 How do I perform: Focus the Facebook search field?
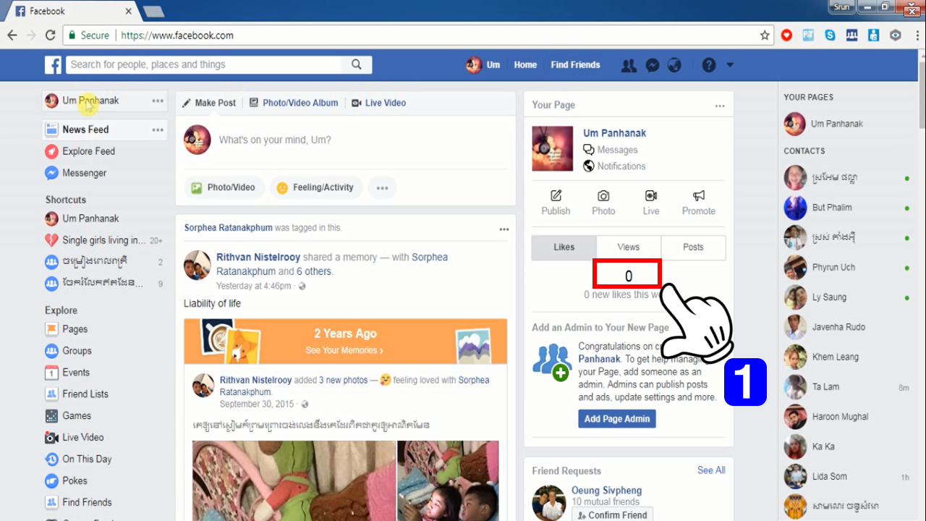pyautogui.click(x=204, y=64)
